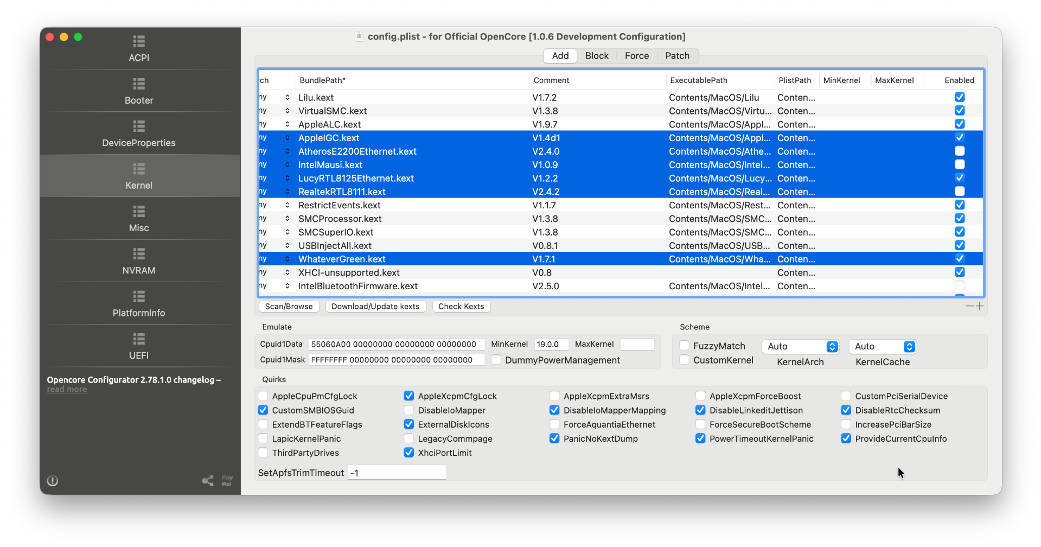The height and width of the screenshot is (547, 1041).
Task: Open the KernelCache Auto dropdown
Action: pyautogui.click(x=883, y=346)
